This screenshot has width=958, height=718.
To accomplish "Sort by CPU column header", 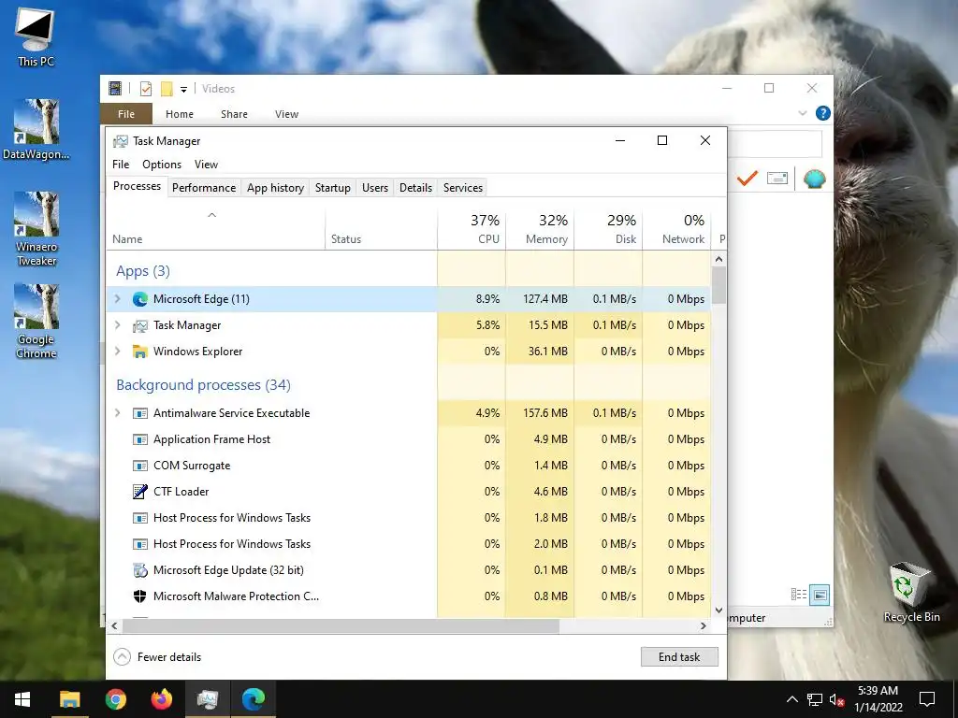I will pos(472,229).
